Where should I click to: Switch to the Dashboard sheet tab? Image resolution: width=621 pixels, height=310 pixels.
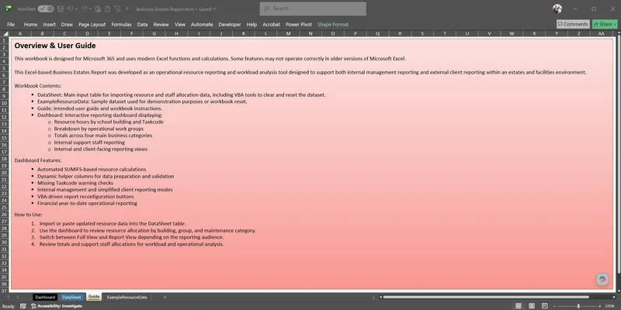[45, 297]
